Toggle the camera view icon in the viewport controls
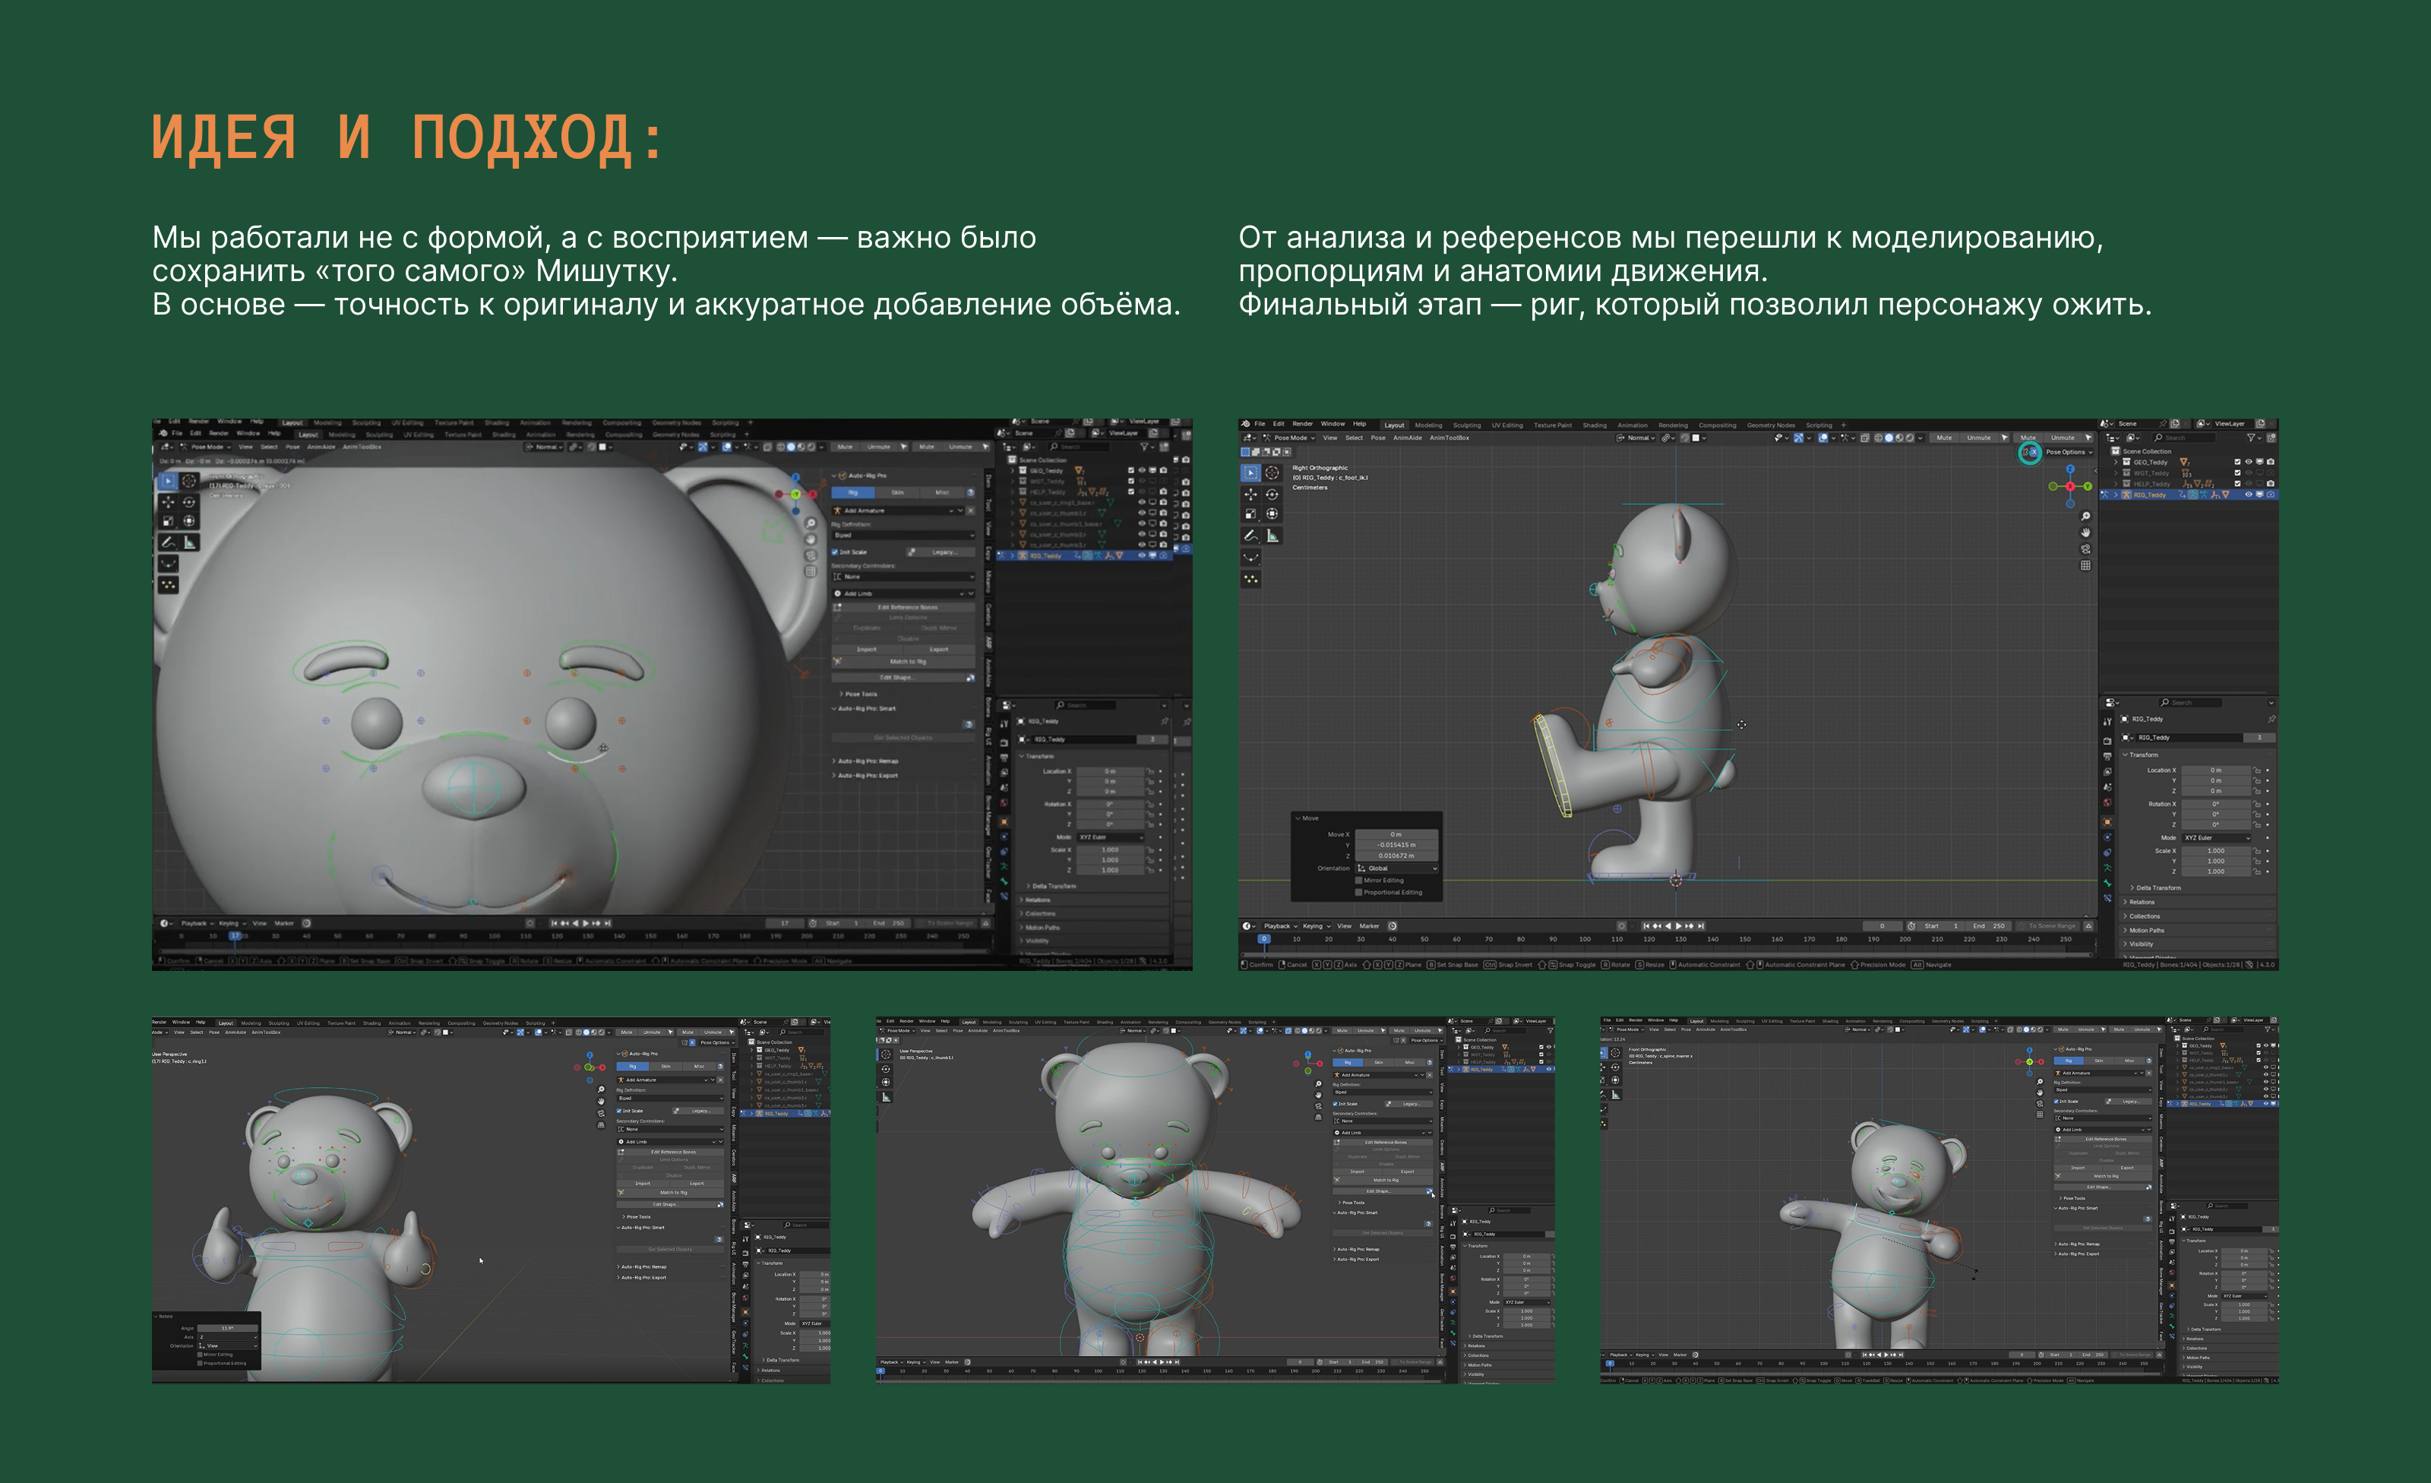This screenshot has width=2431, height=1483. click(x=2085, y=549)
